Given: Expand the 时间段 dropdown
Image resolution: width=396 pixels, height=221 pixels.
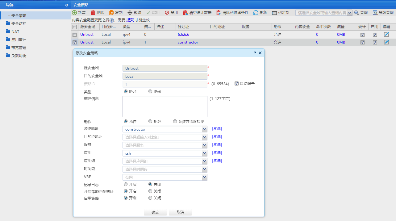Looking at the screenshot, I should pos(204,169).
